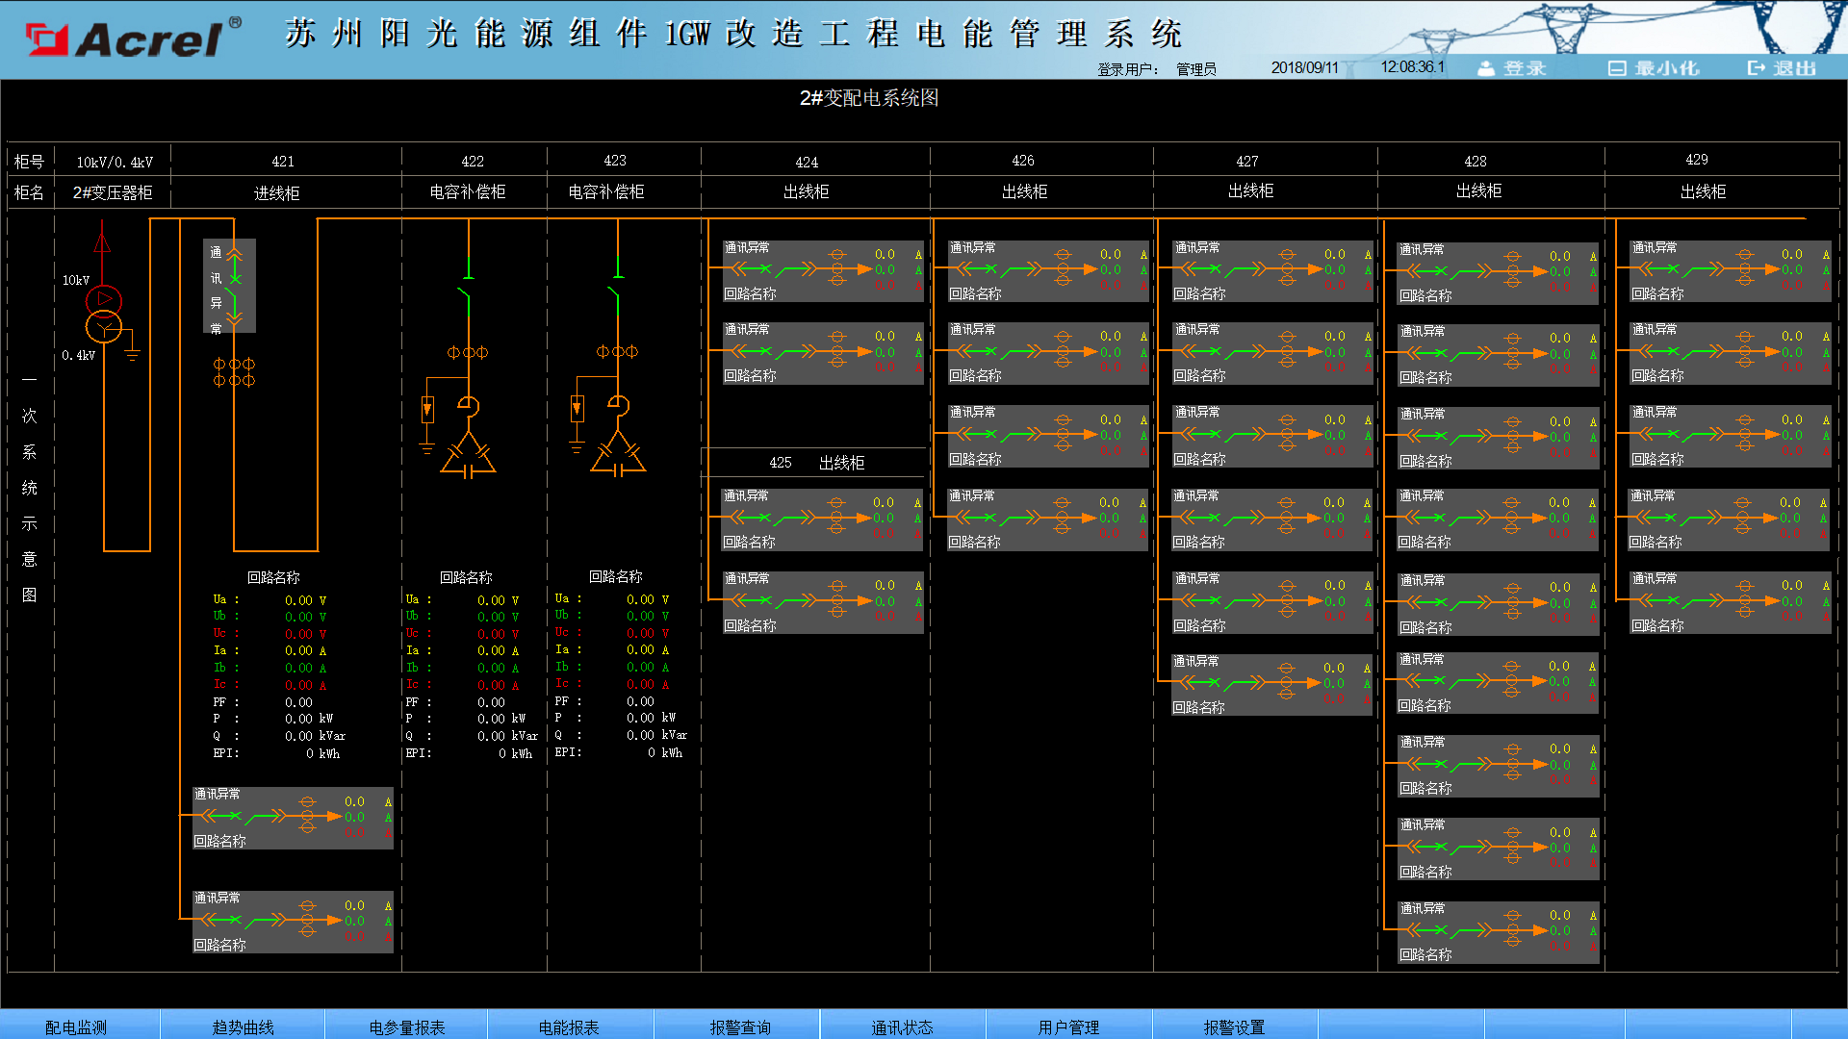Click the second circuit breaker in cabinet 425
This screenshot has height=1039, width=1848.
coord(823,601)
